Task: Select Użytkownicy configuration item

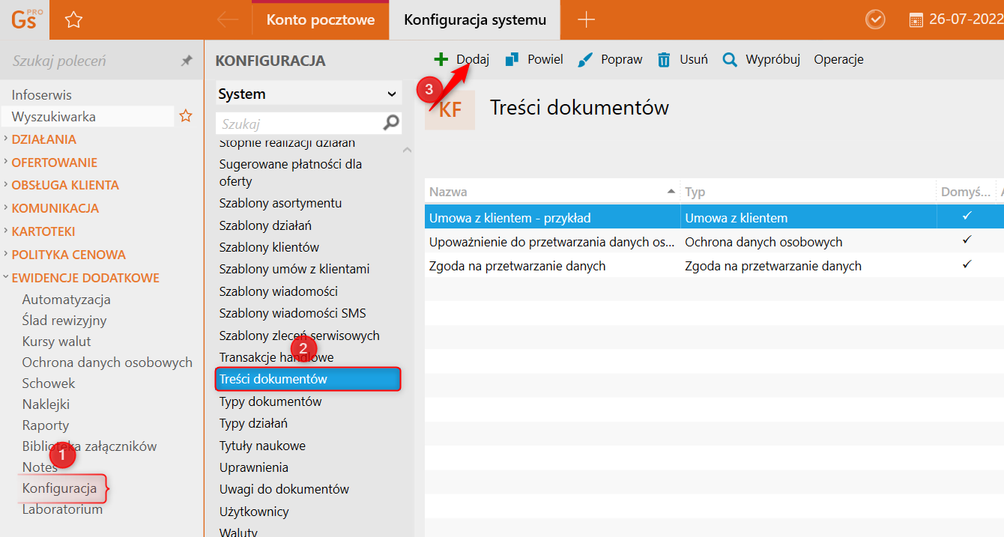Action: click(254, 512)
